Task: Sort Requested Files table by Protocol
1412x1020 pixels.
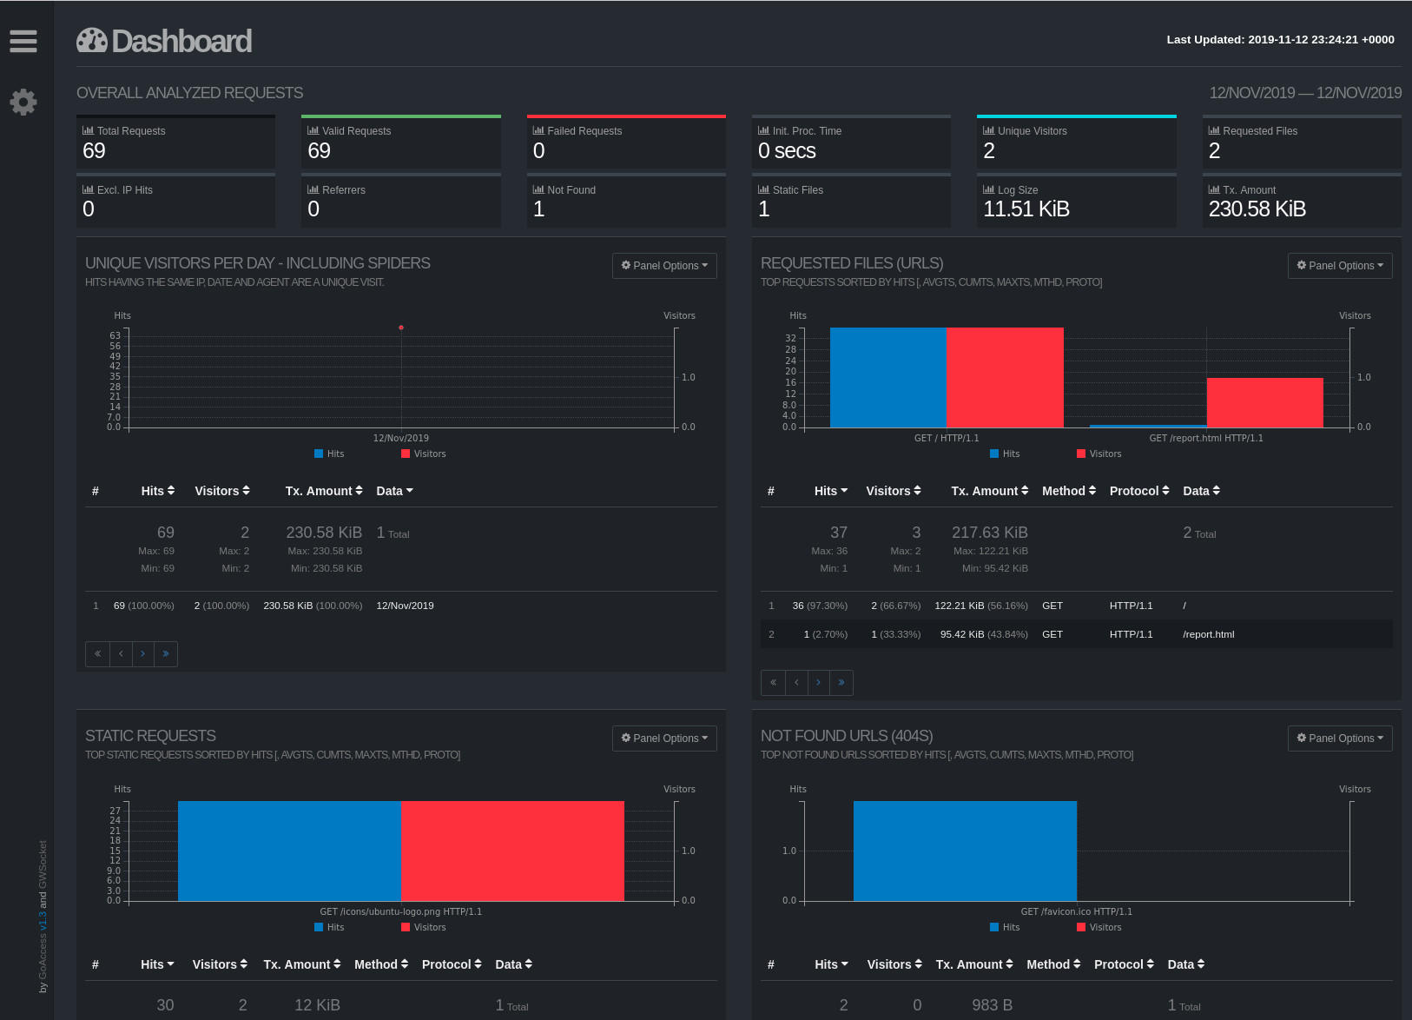Action: pyautogui.click(x=1139, y=491)
